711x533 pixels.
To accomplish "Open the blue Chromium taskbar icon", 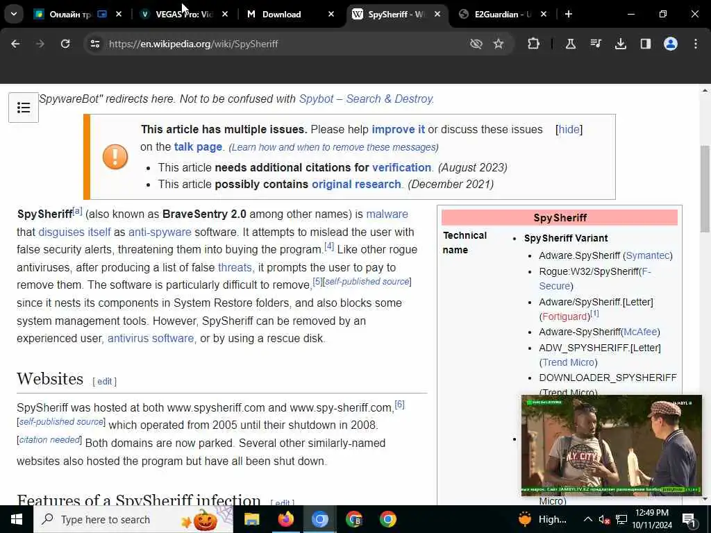I will [x=319, y=519].
